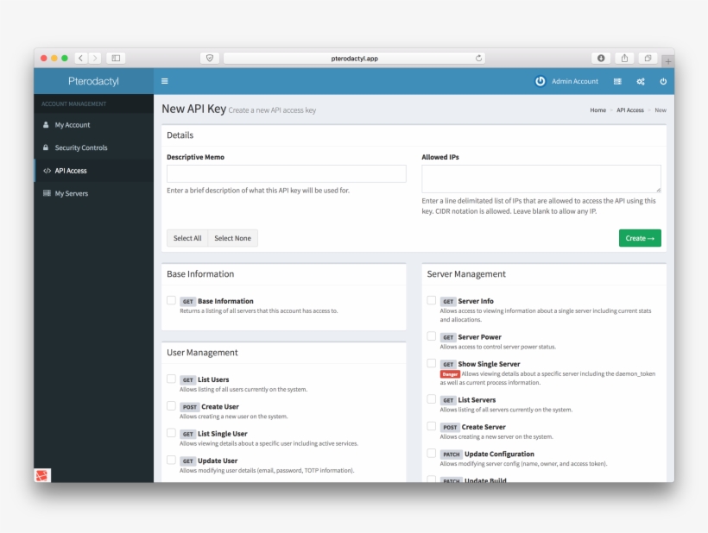The width and height of the screenshot is (708, 533).
Task: Open the settings gears icon in the navbar
Action: coord(640,81)
